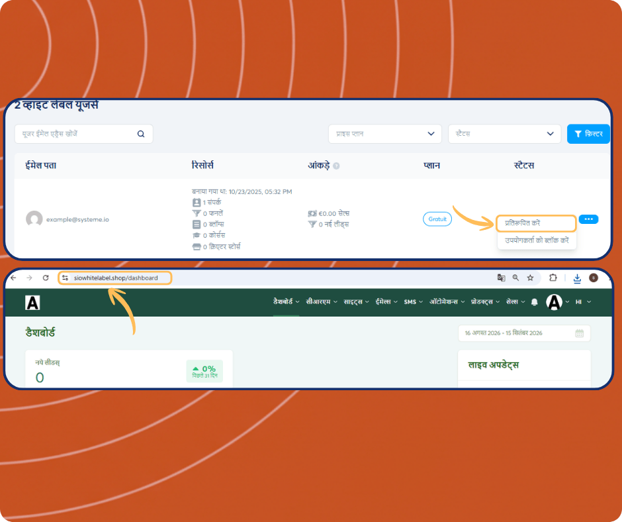The width and height of the screenshot is (622, 522).
Task: Click the Gratuit plan badge
Action: (437, 219)
